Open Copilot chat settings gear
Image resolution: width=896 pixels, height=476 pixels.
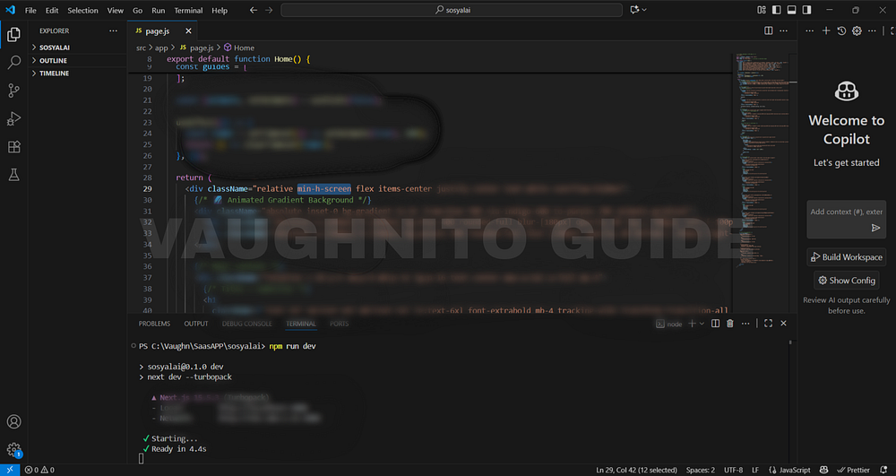[857, 30]
